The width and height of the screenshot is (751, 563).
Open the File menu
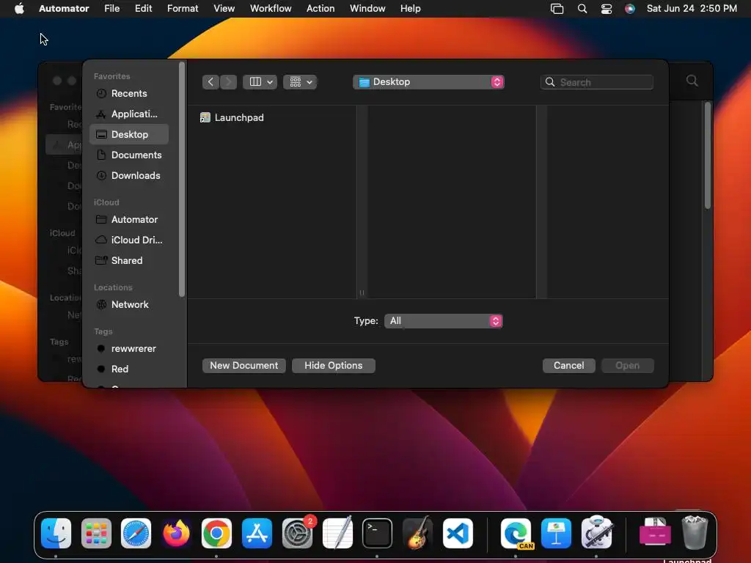(112, 9)
